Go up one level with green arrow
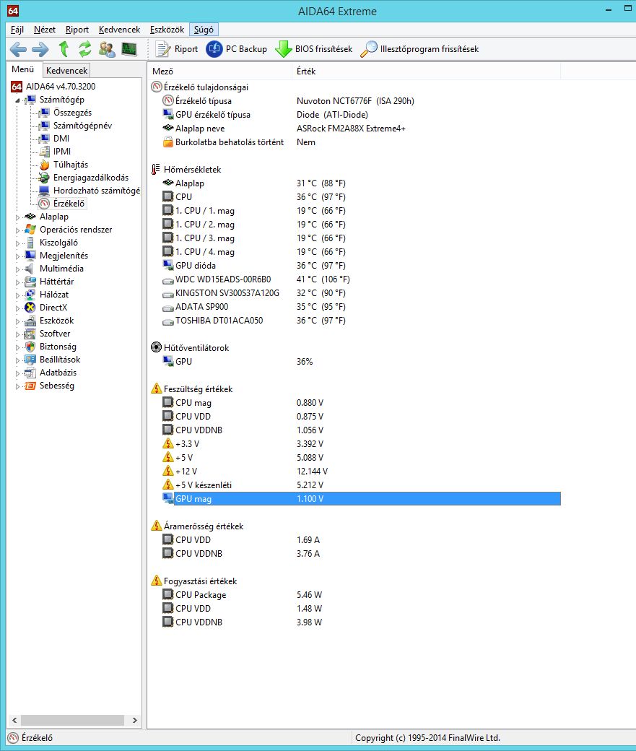This screenshot has height=751, width=636. (x=64, y=49)
